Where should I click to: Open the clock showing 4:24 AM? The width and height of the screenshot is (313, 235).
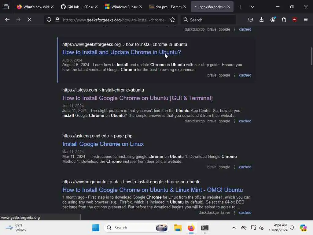pyautogui.click(x=278, y=228)
